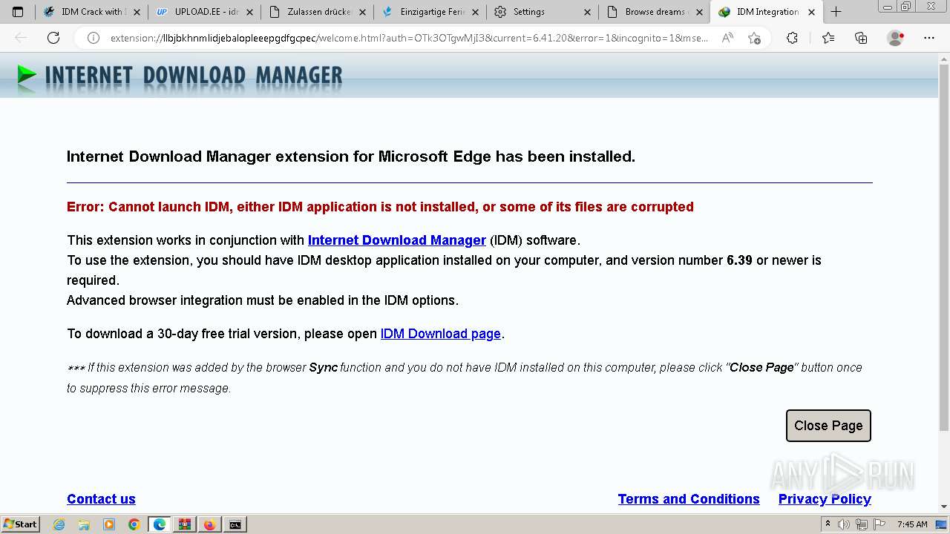Open the command prompt taskbar icon
Screen dimensions: 950x534
[x=235, y=524]
